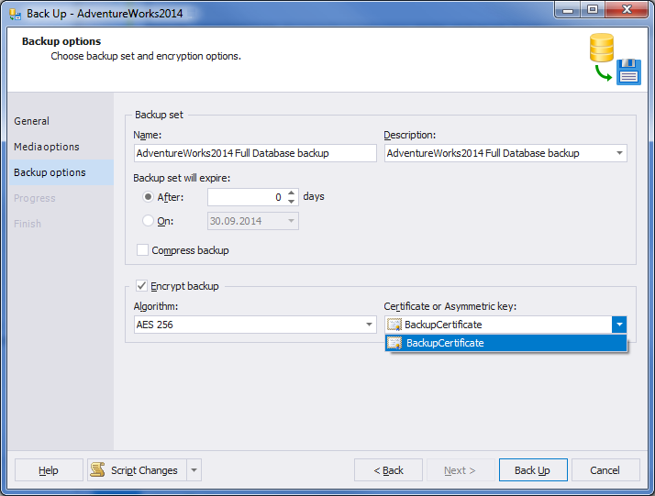
Task: Click the Script Changes button
Action: coord(138,470)
